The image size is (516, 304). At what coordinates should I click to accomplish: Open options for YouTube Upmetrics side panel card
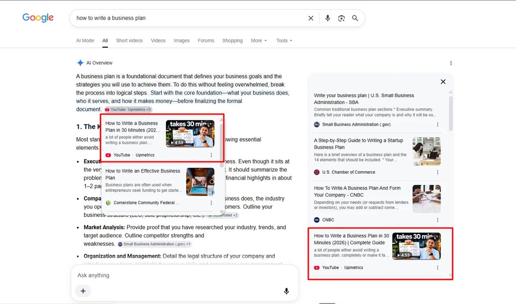click(438, 267)
